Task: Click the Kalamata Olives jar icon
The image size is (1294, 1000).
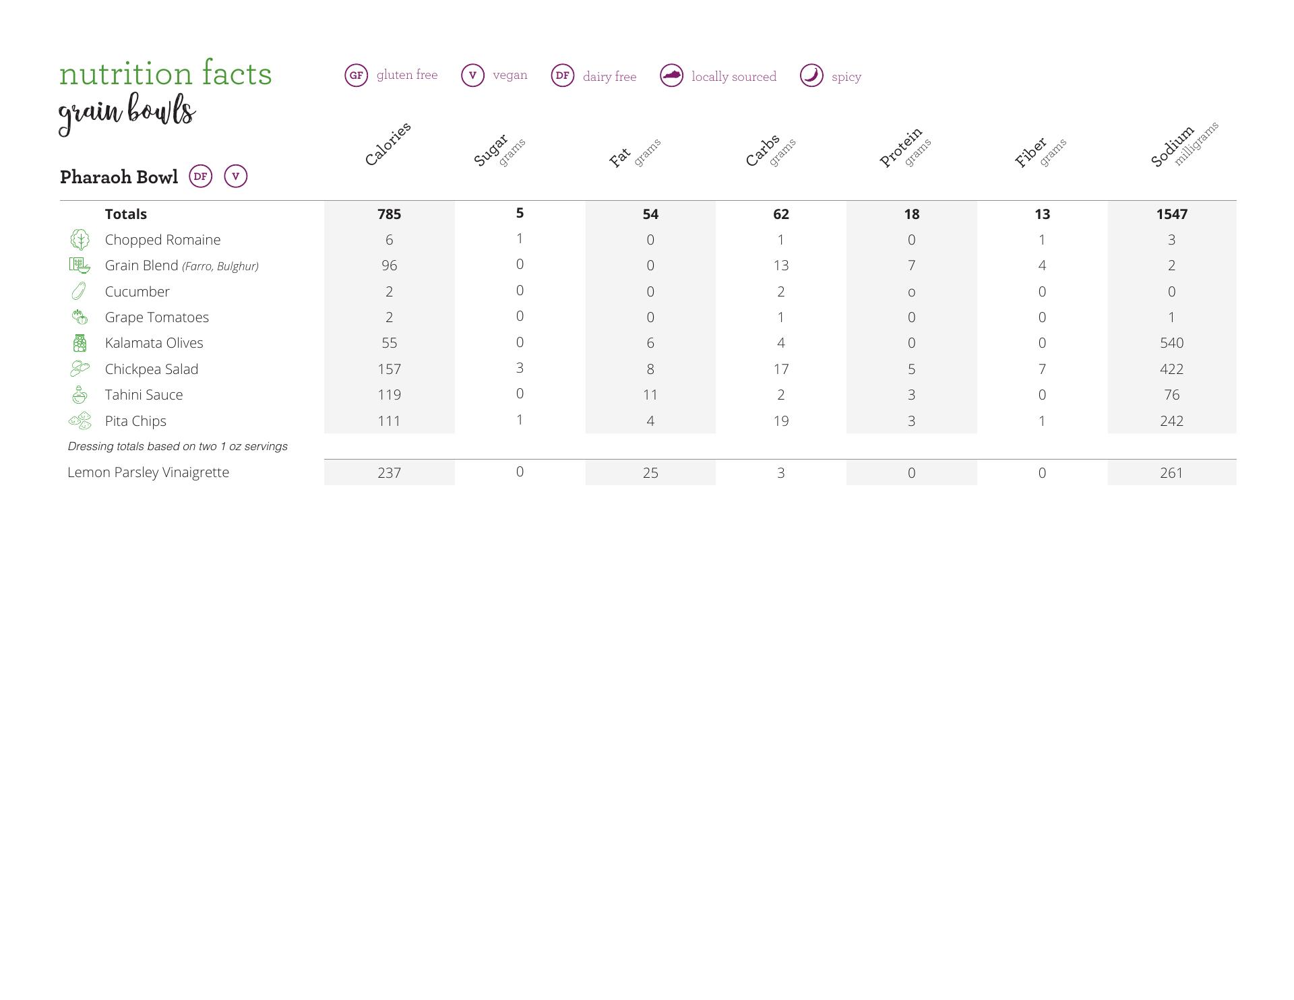Action: [80, 343]
